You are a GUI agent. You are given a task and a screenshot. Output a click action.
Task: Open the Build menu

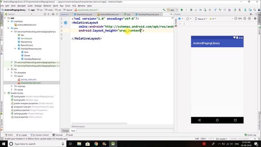[55, 6]
